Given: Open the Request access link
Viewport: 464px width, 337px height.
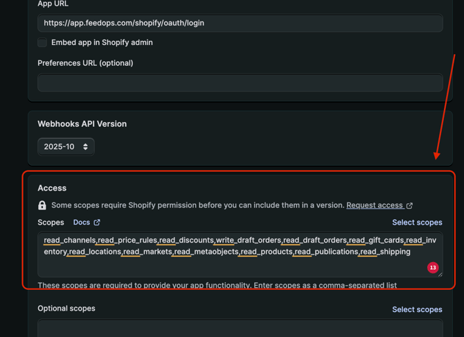Looking at the screenshot, I should coord(375,205).
